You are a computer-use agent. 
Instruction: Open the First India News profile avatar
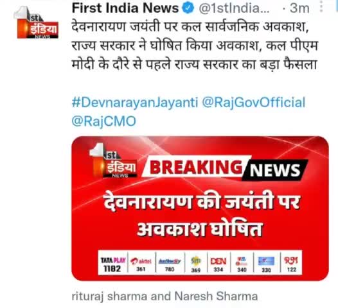[x=36, y=22]
